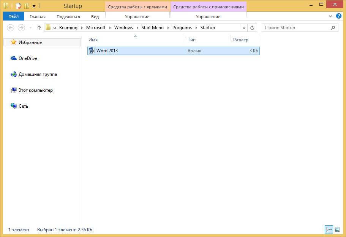Click the Up one level arrow
Image resolution: width=346 pixels, height=237 pixels.
(x=39, y=28)
